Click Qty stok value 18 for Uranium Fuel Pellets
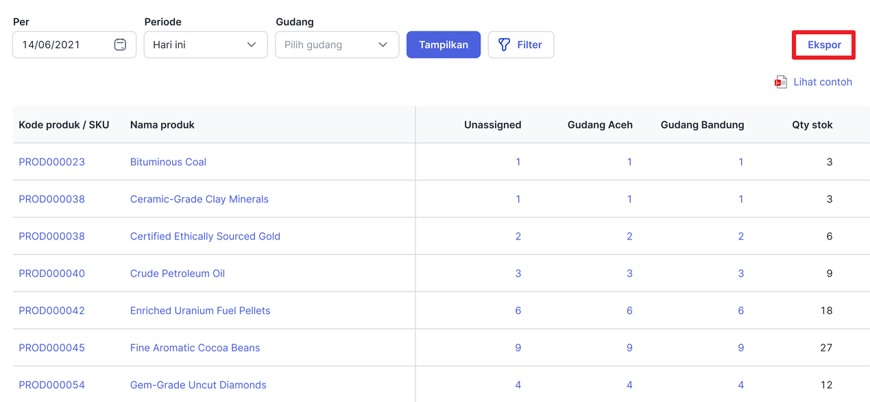 tap(826, 310)
